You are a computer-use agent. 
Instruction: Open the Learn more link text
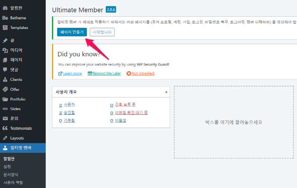(x=72, y=73)
